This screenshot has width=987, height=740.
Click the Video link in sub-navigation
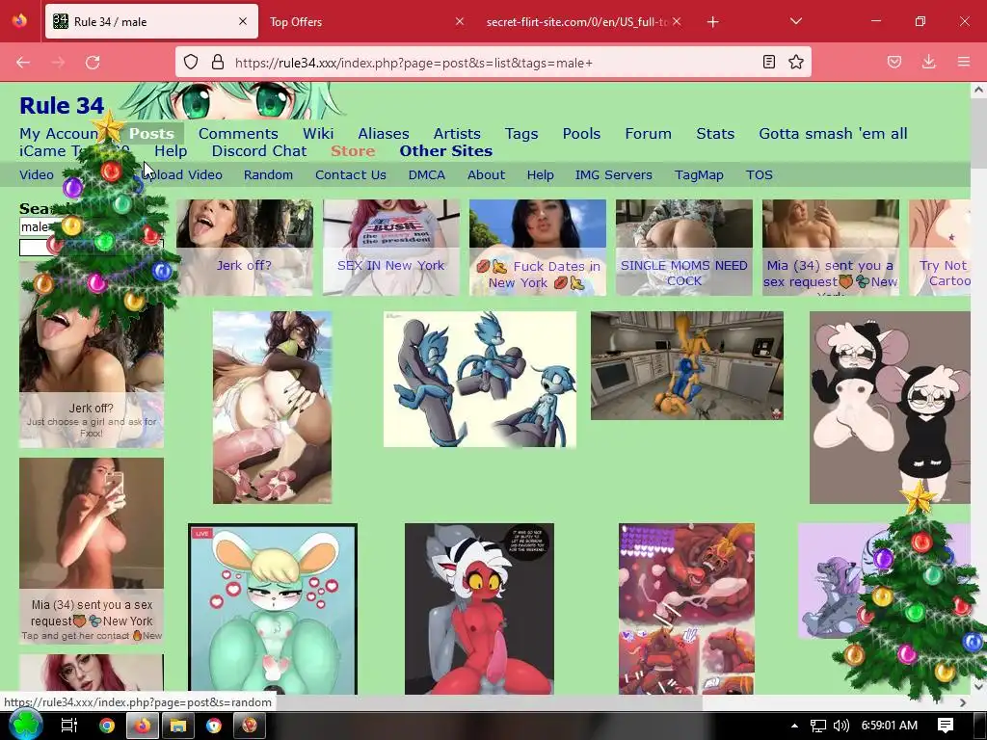tap(37, 175)
